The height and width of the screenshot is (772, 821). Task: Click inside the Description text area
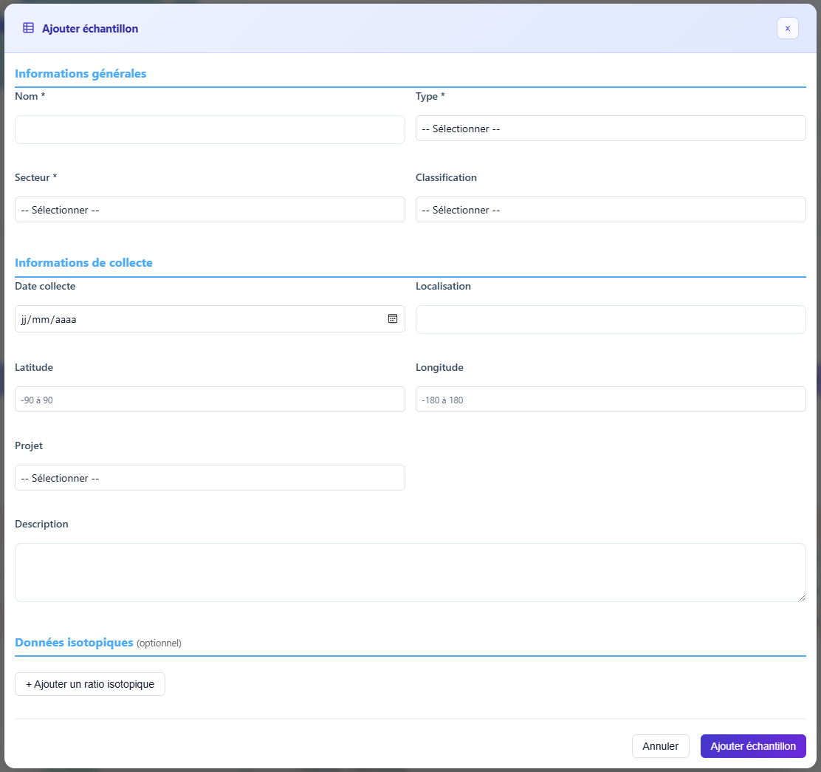click(410, 573)
